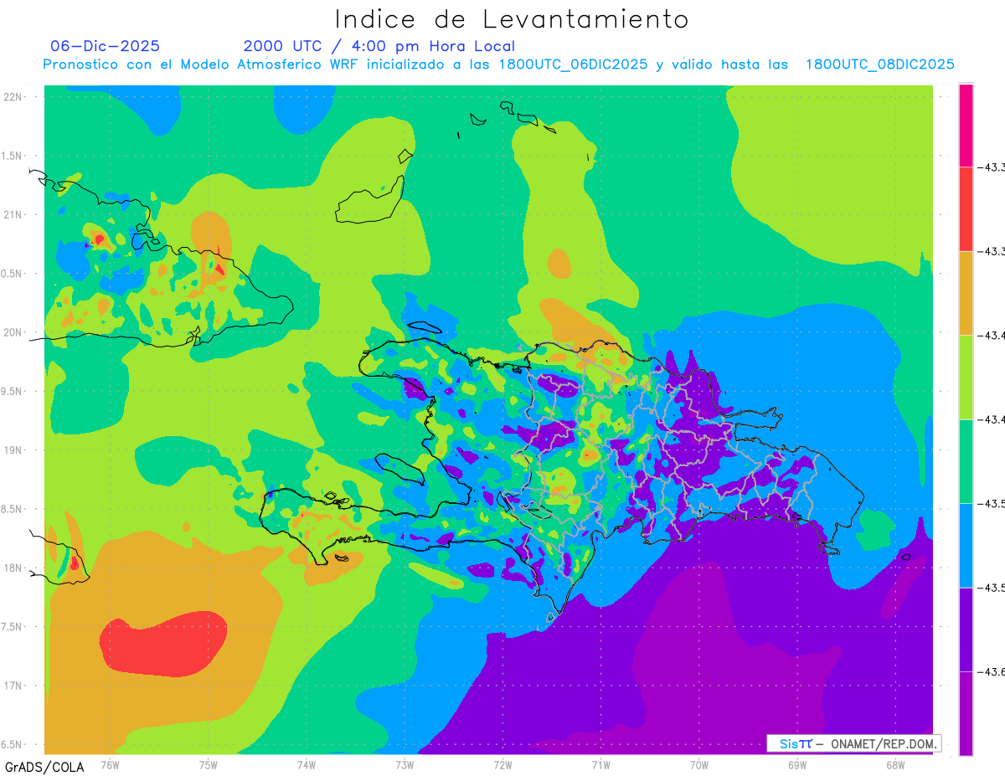Click the "-43.5" value between green and light blue
This screenshot has width=1005, height=776.
pos(992,504)
